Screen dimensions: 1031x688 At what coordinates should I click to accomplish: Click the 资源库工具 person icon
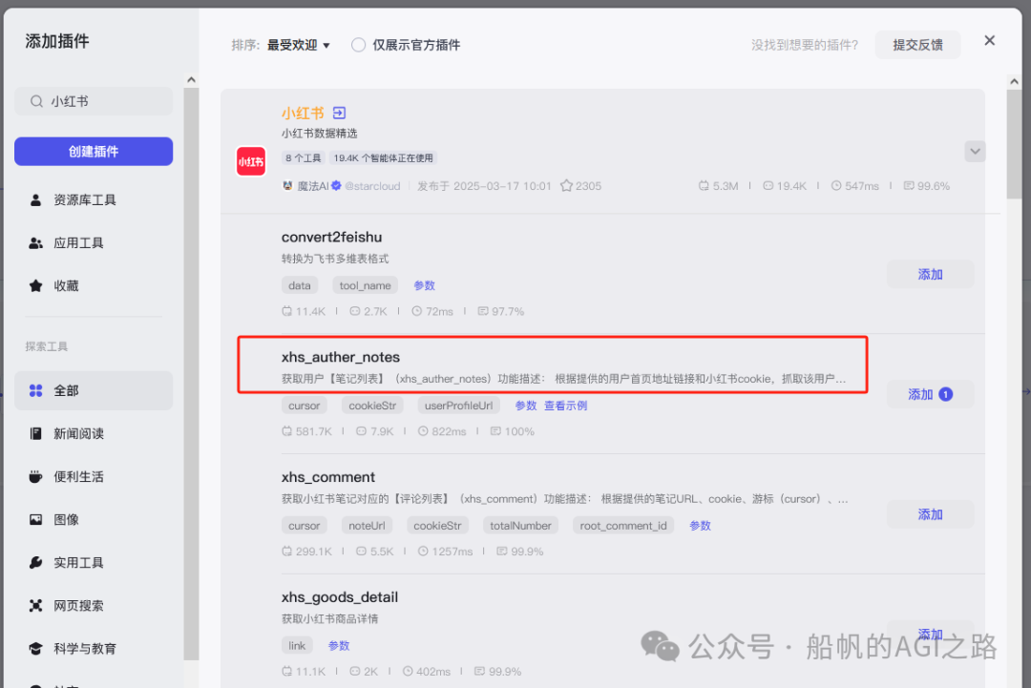[35, 199]
